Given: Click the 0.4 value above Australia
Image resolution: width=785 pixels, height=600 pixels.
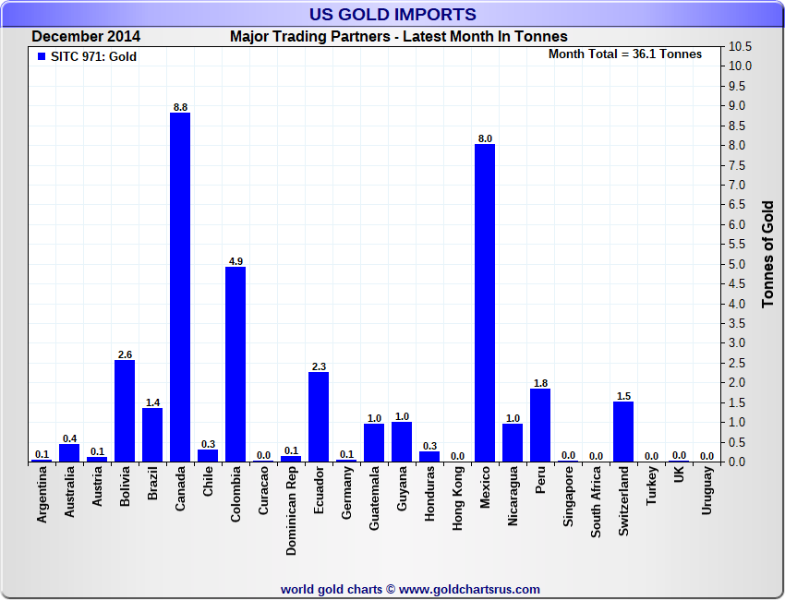Looking at the screenshot, I should coord(69,438).
